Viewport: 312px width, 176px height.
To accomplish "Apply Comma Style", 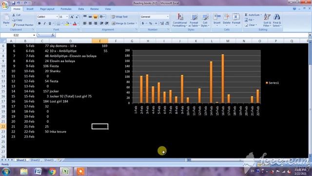I will 156,23.
